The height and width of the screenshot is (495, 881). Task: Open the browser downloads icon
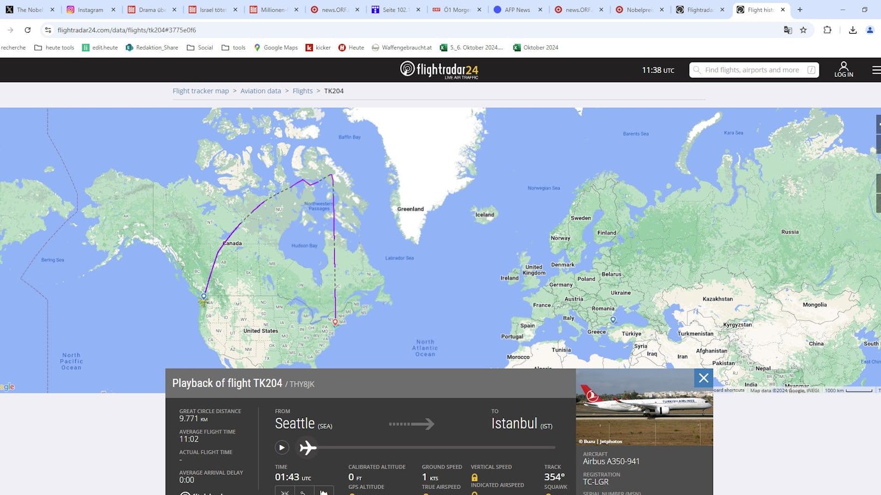[853, 30]
